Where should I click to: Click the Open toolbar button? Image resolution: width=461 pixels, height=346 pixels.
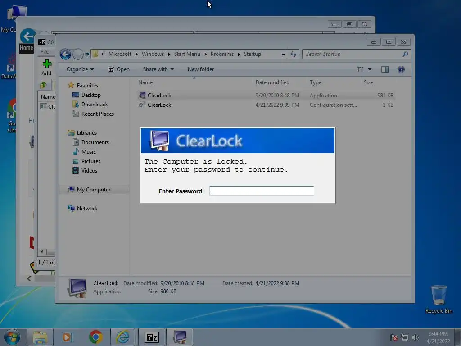pos(119,69)
